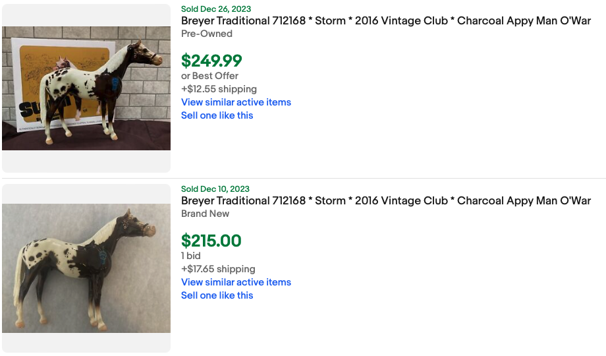Click the +$17.65 shipping text
The height and width of the screenshot is (356, 606).
tap(218, 269)
